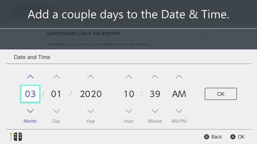
Task: Click the Joy-Con controller icon
Action: 18,137
